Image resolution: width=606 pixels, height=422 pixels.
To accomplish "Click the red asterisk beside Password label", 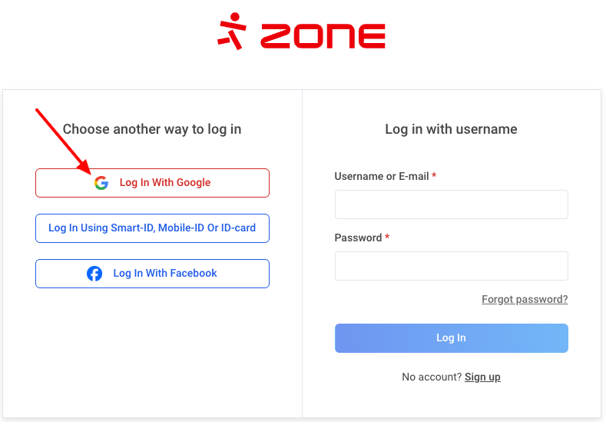I will 387,238.
